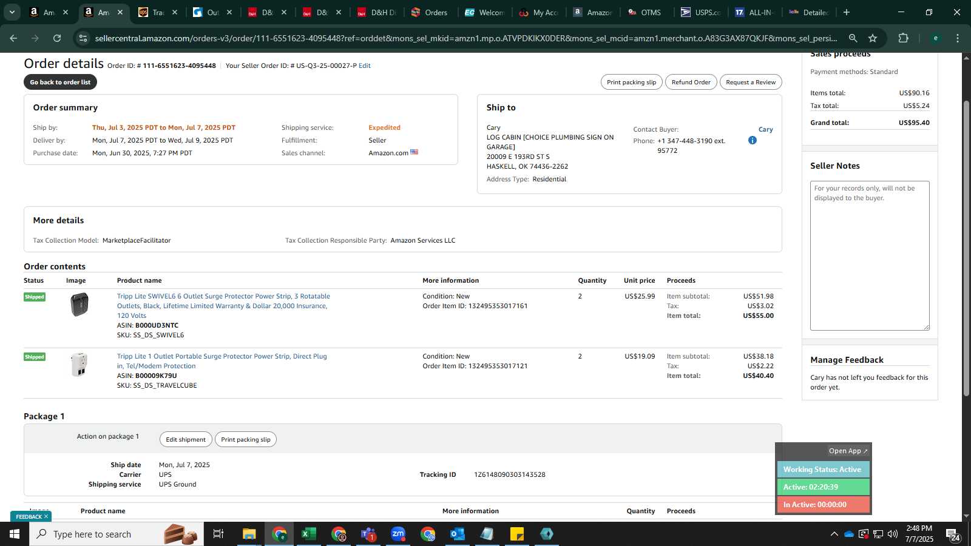The width and height of the screenshot is (971, 546).
Task: Click Edit link beside Seller Order ID
Action: point(364,66)
